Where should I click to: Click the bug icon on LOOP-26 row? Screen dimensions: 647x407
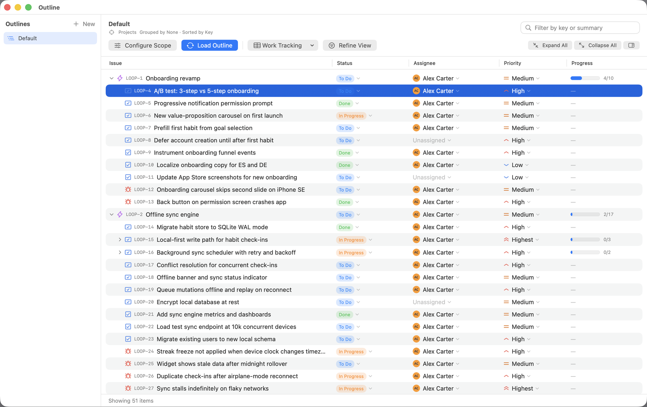click(x=128, y=376)
